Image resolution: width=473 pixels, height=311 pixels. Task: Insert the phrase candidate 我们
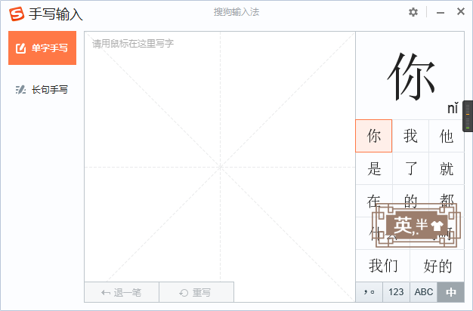coord(383,266)
